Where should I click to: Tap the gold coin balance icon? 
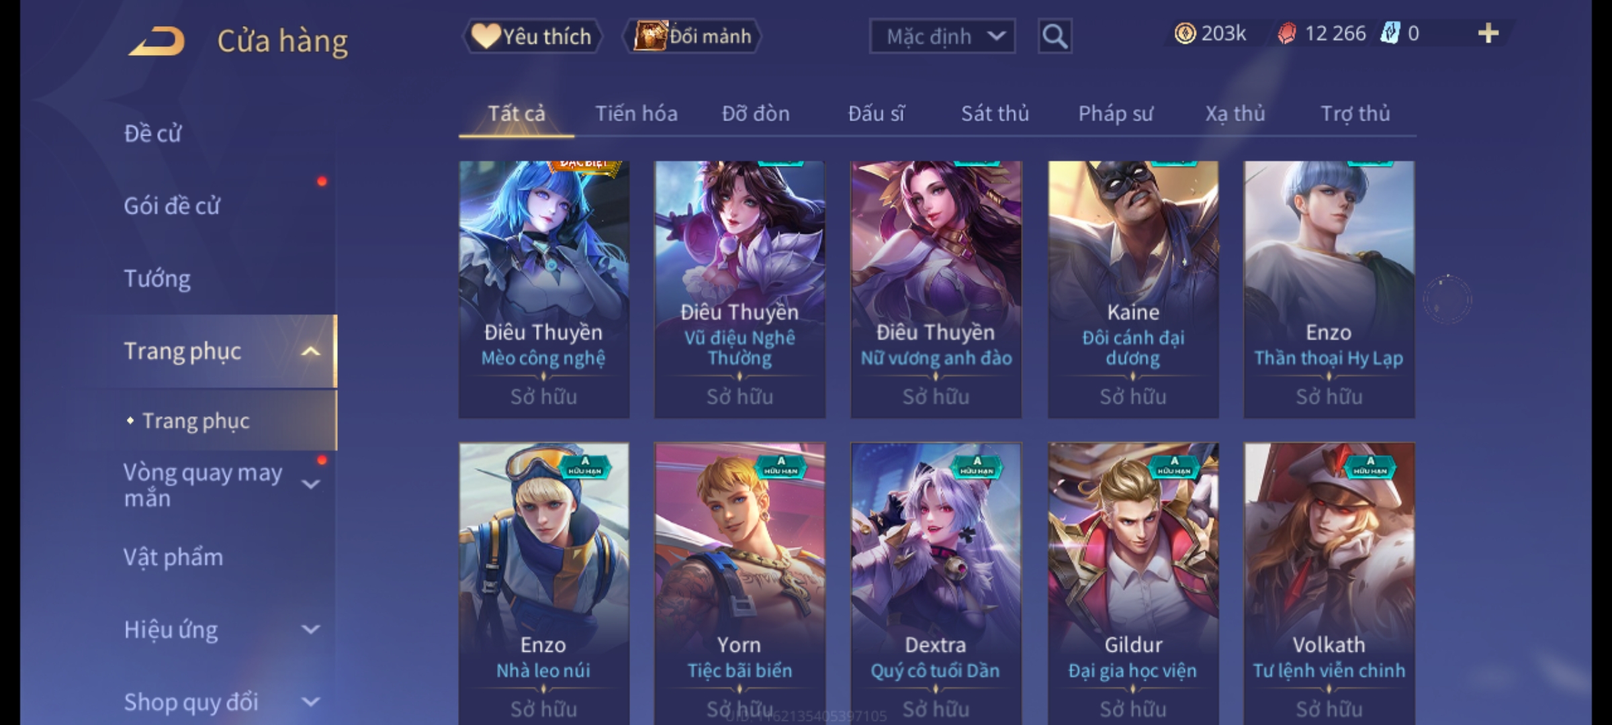1185,33
